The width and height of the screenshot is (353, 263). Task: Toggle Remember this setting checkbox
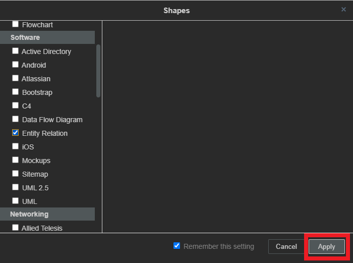177,246
